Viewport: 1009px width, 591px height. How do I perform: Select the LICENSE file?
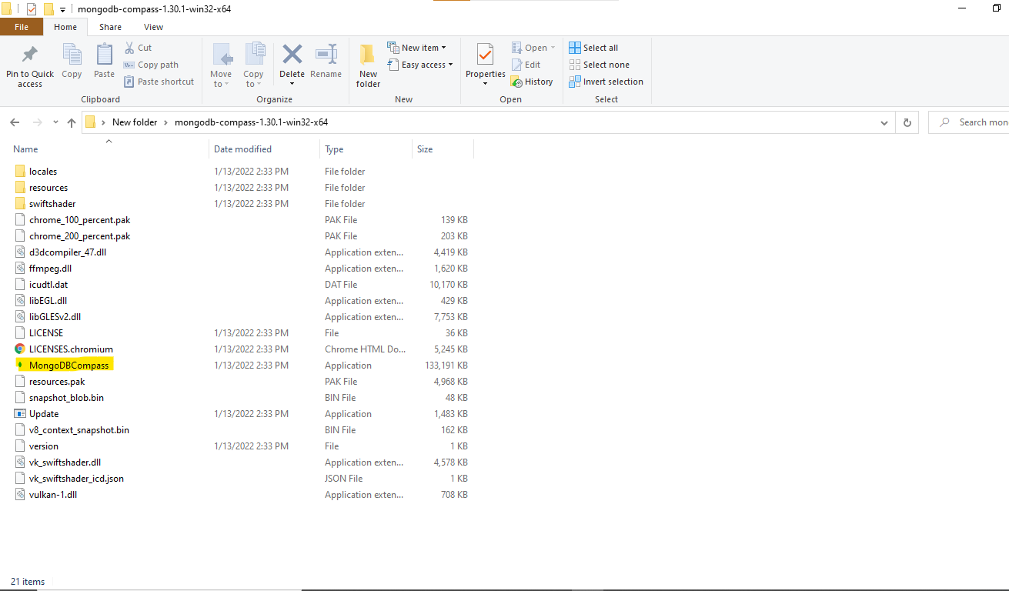pyautogui.click(x=46, y=333)
